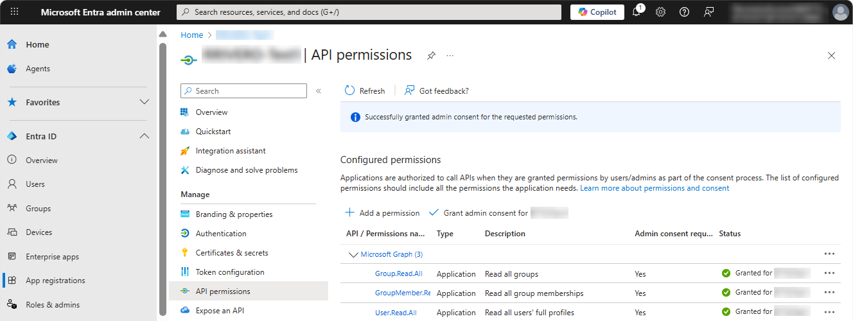Open the help question mark icon

[x=684, y=12]
